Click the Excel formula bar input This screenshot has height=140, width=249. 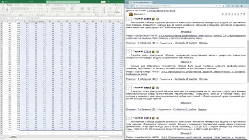click(x=73, y=18)
